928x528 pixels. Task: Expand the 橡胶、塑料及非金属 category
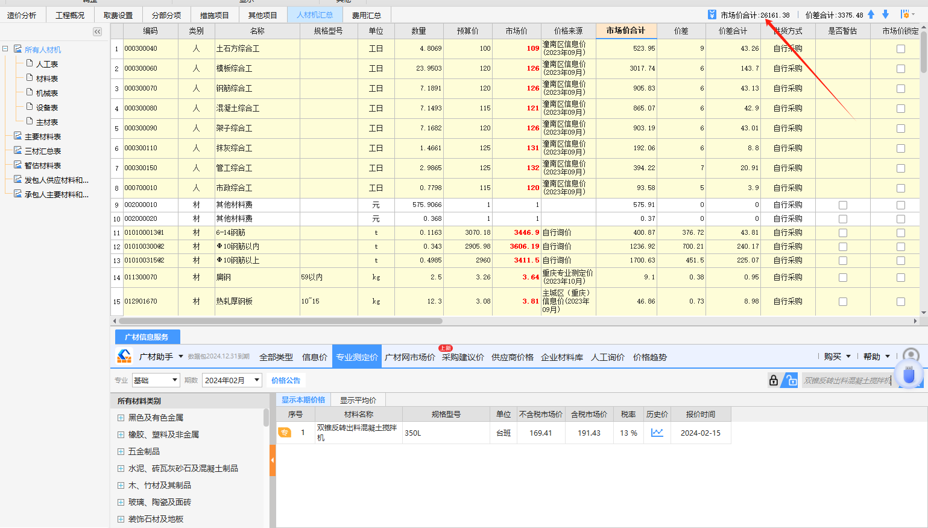[121, 434]
